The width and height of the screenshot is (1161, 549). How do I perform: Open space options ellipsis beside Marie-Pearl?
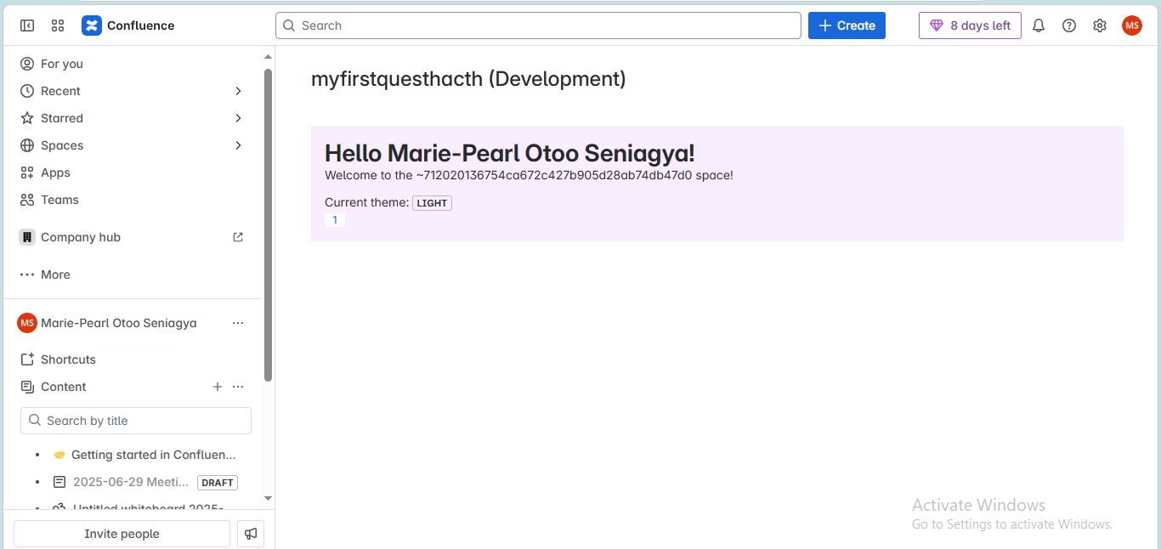coord(238,323)
